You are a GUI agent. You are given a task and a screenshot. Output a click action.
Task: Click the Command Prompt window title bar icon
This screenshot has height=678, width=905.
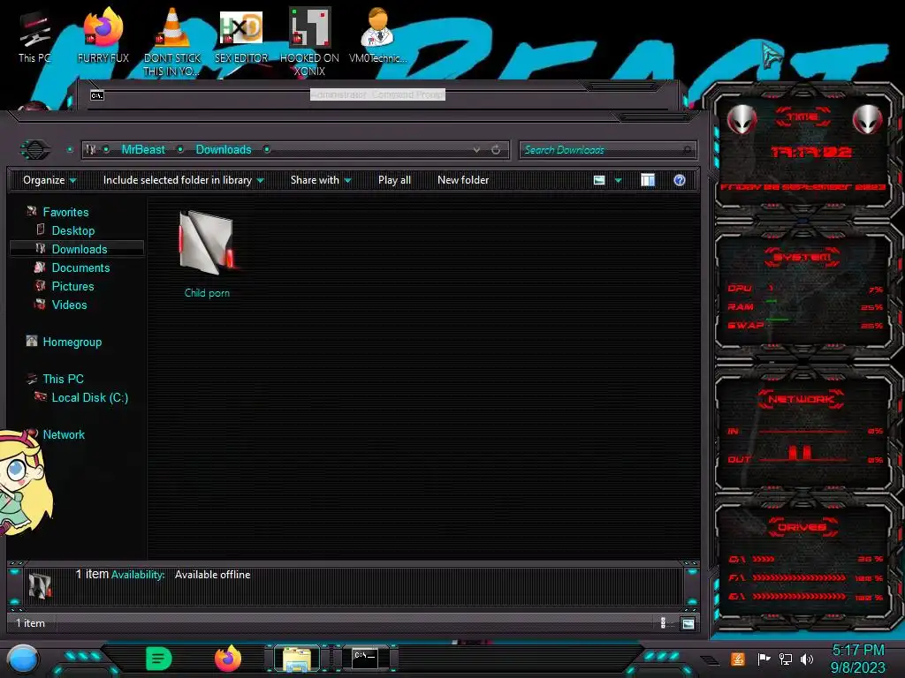click(x=97, y=95)
